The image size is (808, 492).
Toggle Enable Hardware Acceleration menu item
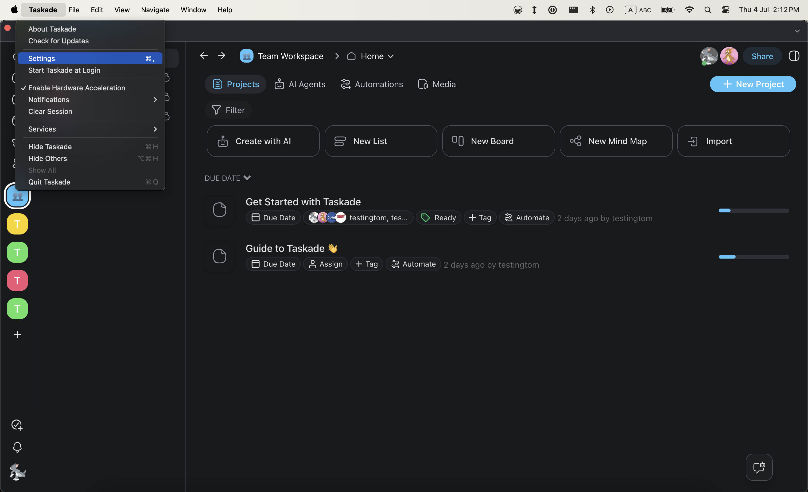[x=77, y=88]
